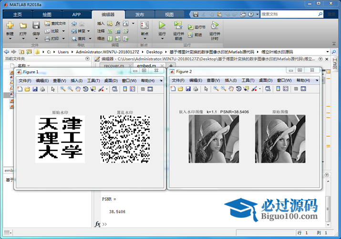This screenshot has width=341, height=239.
Task: Click Zoom In tool in Figure 1
Action: (63, 89)
